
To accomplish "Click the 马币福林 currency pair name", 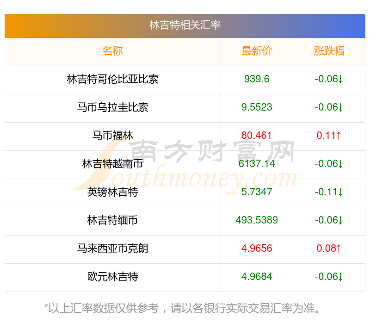I will [x=112, y=136].
